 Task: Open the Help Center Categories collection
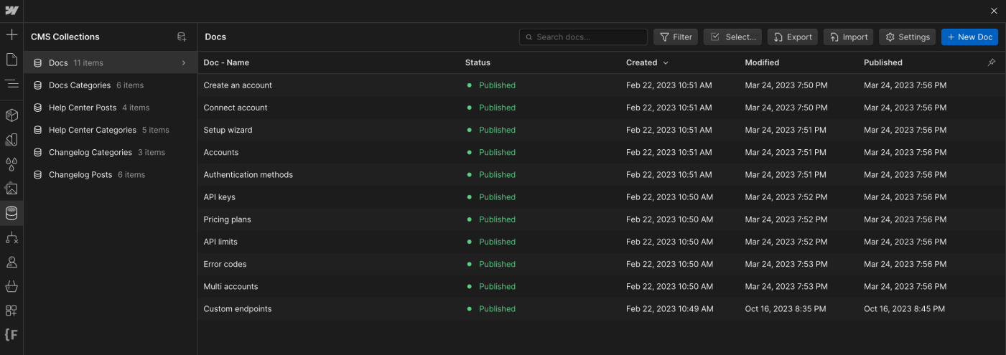pyautogui.click(x=111, y=130)
